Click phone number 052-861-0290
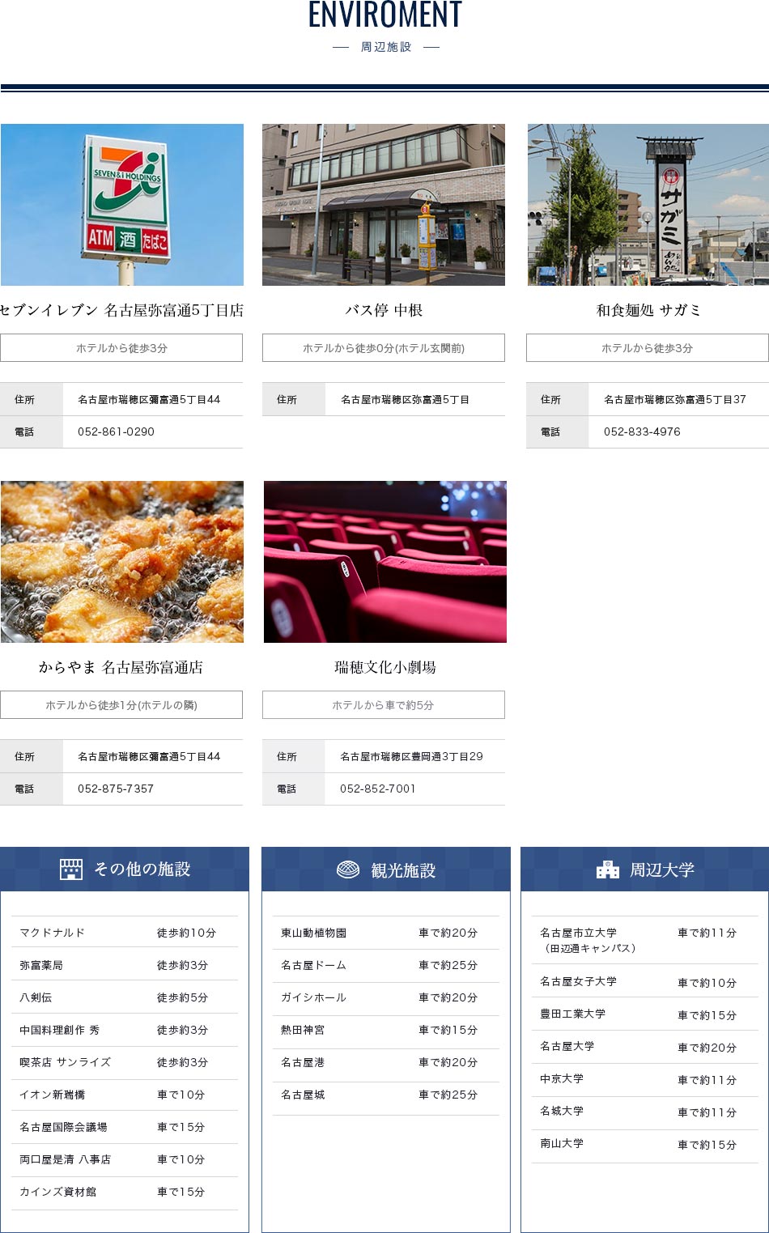The width and height of the screenshot is (769, 1233). [x=116, y=432]
